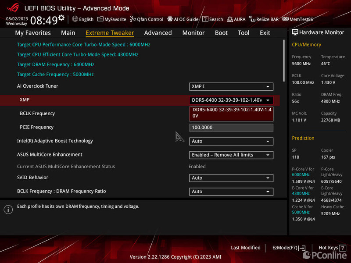Expand the Ai Overclock Tuner dropdown
This screenshot has height=263, width=351.
coord(231,87)
